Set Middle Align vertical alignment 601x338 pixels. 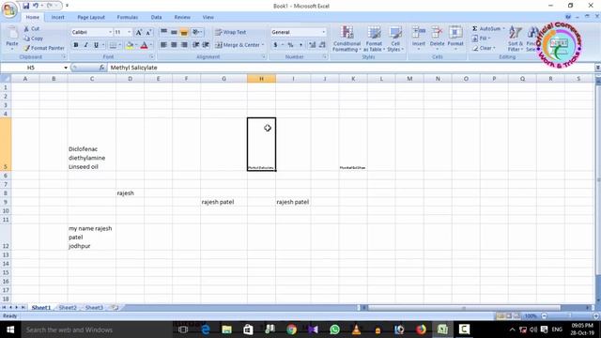point(174,32)
